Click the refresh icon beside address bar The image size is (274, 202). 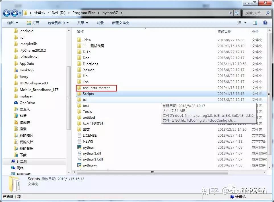pyautogui.click(x=237, y=13)
